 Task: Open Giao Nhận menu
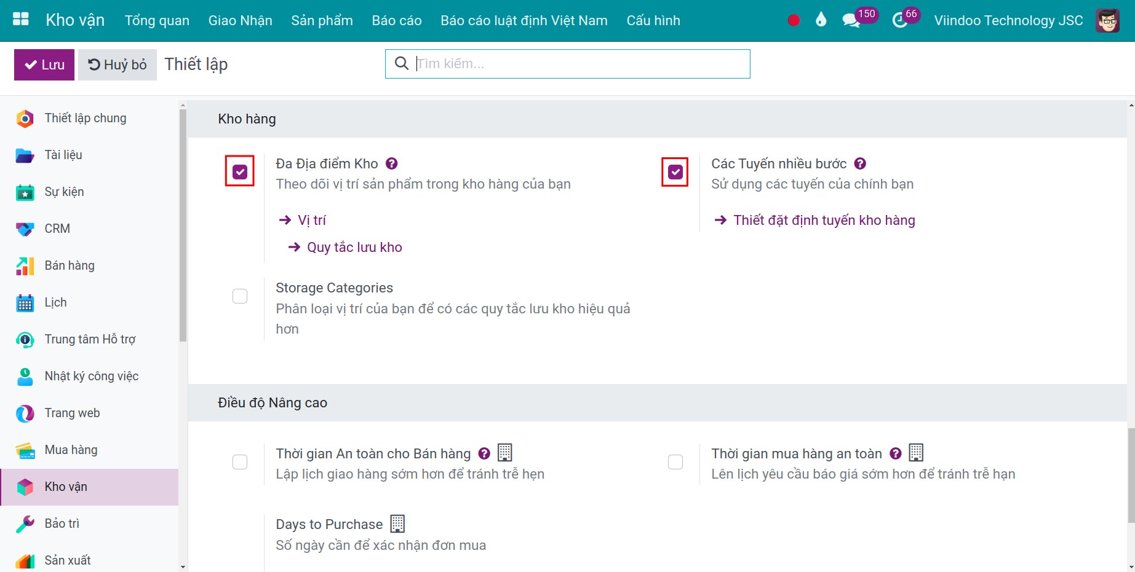click(241, 20)
